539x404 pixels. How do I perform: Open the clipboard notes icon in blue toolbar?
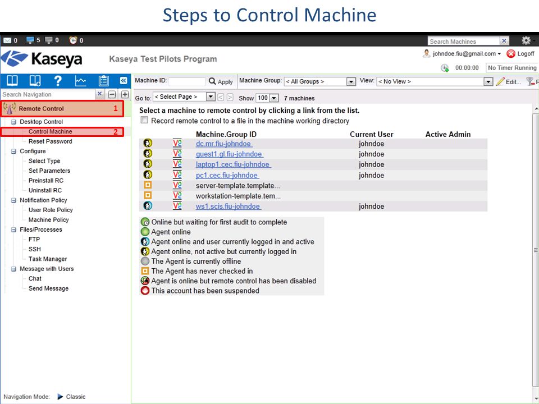103,81
